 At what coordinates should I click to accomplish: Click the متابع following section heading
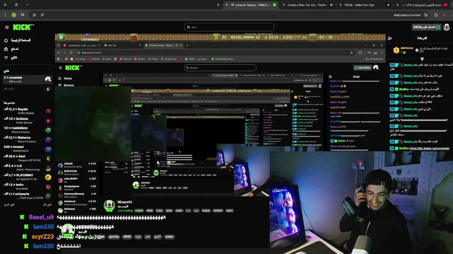pos(6,71)
